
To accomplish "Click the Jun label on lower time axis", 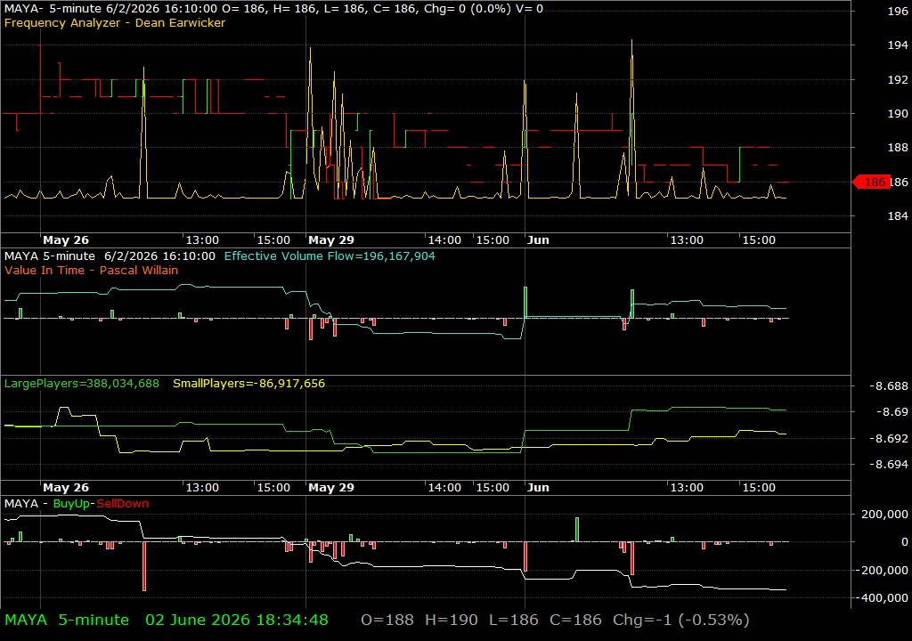I will (x=538, y=488).
